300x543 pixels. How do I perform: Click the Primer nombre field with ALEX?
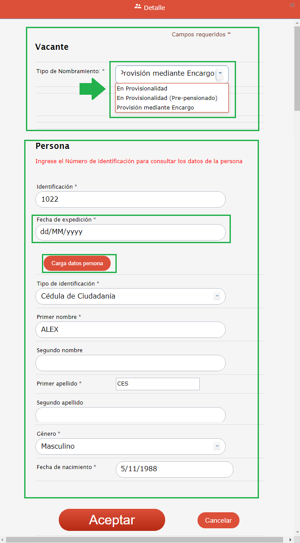130,330
